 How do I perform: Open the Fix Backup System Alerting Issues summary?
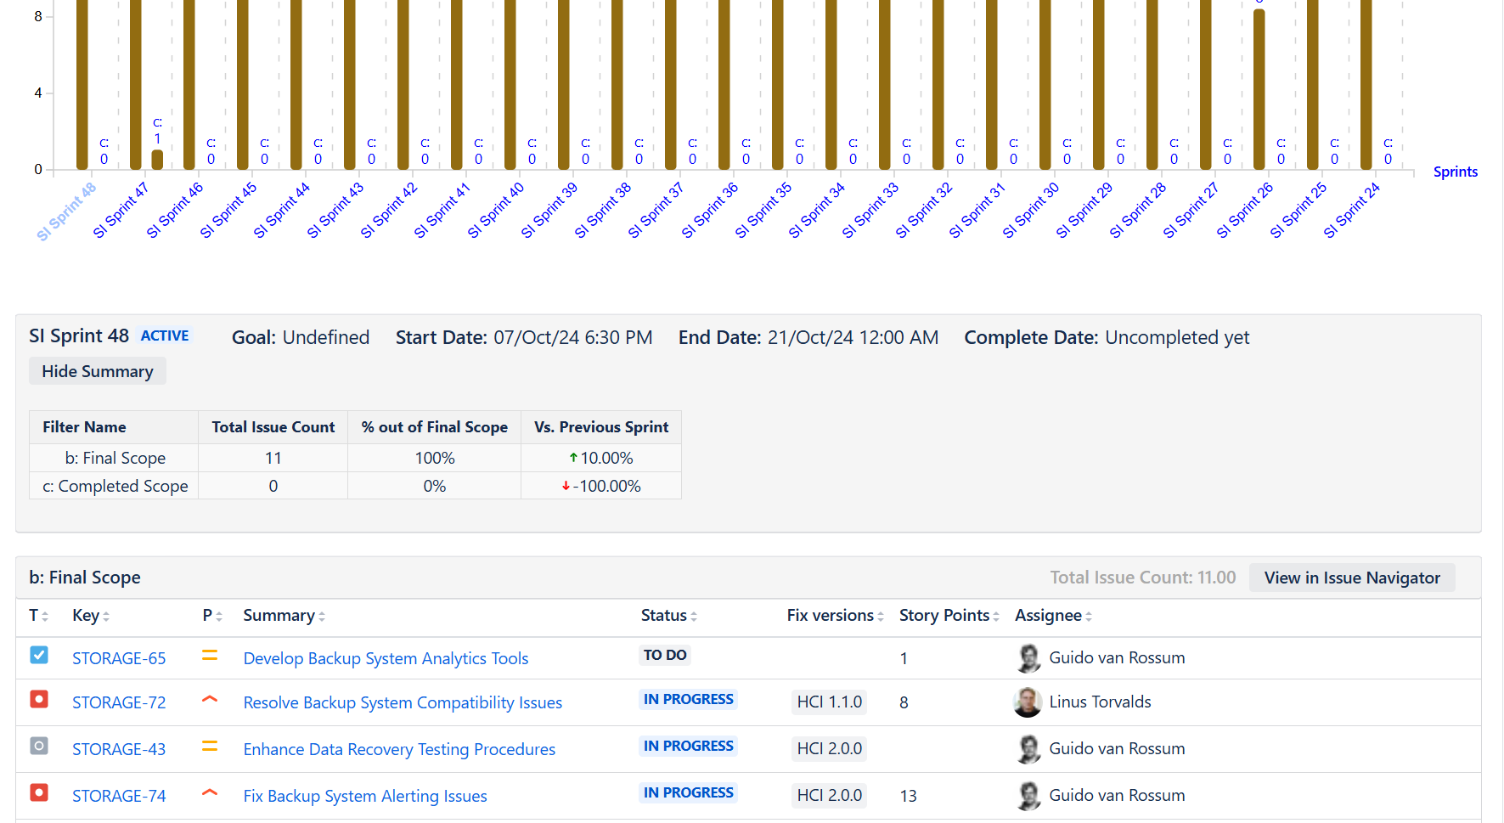click(364, 796)
